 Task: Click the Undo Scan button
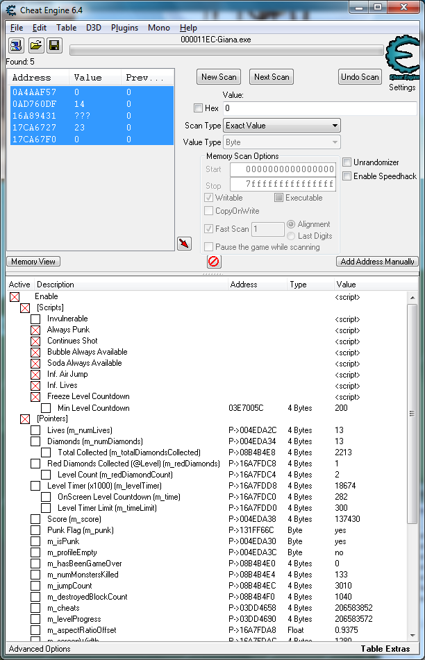click(x=360, y=77)
